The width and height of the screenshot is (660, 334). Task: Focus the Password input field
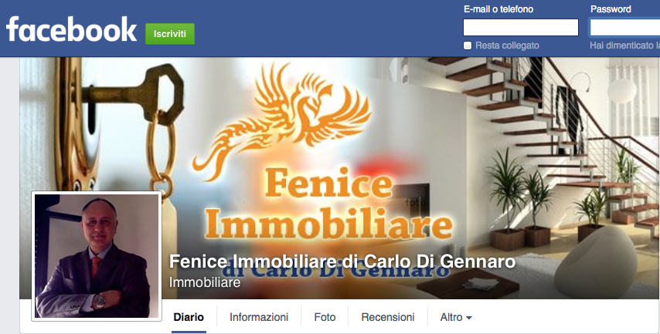[x=624, y=27]
